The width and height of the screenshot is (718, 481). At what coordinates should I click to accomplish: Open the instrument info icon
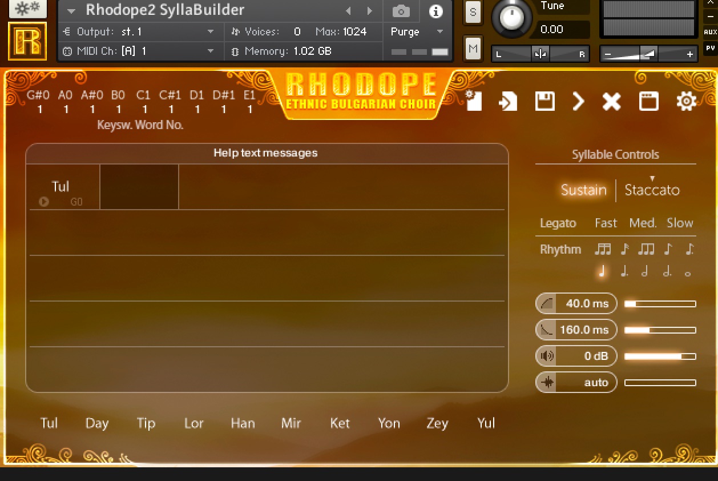435,11
